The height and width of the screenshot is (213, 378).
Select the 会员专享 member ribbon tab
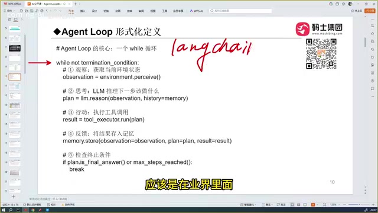coord(178,11)
